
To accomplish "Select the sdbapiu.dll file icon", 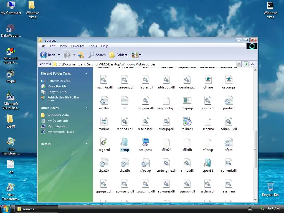I will (229, 121).
